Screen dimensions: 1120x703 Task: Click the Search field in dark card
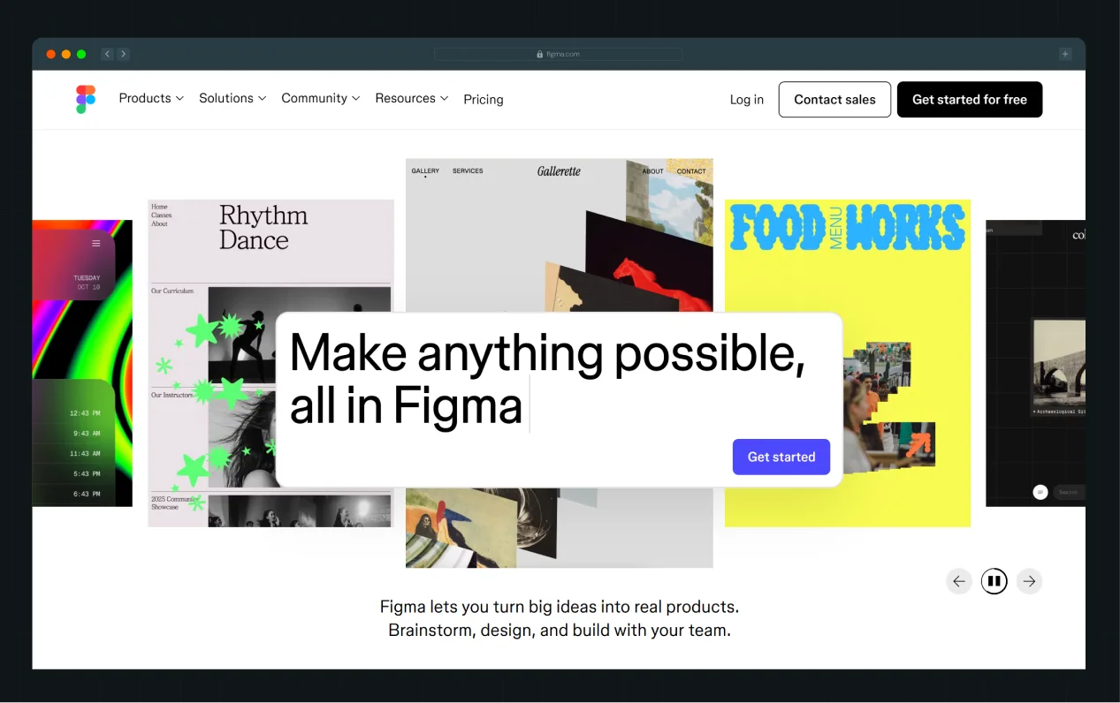tap(1068, 492)
